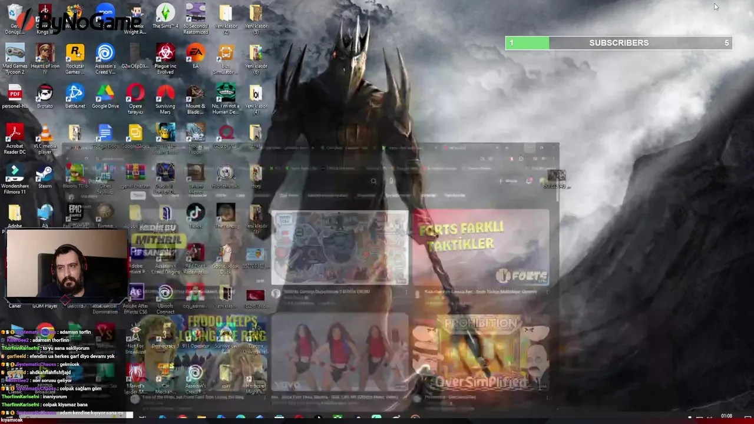Launch Steam desktop shortcut

45,176
